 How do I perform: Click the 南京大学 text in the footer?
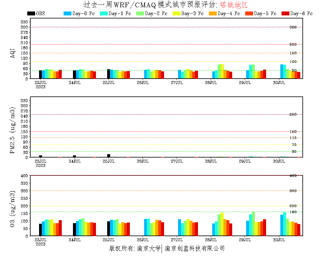(148, 249)
